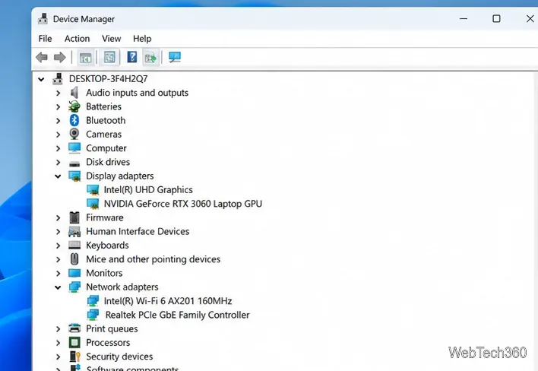
Task: Click the Bluetooth icon
Action: (x=74, y=120)
